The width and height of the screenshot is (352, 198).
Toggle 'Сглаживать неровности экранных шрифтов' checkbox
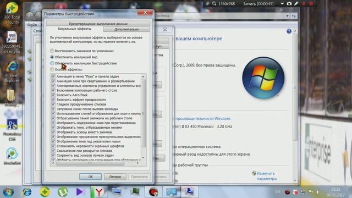click(53, 146)
